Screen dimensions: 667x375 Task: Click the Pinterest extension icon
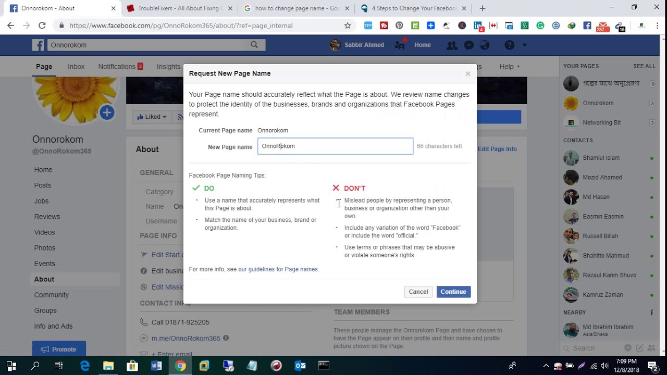(x=399, y=25)
